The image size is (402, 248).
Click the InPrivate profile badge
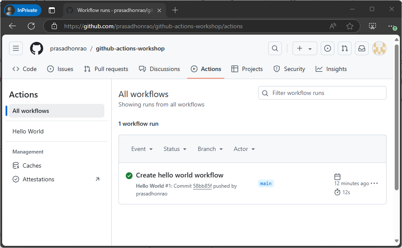[23, 10]
